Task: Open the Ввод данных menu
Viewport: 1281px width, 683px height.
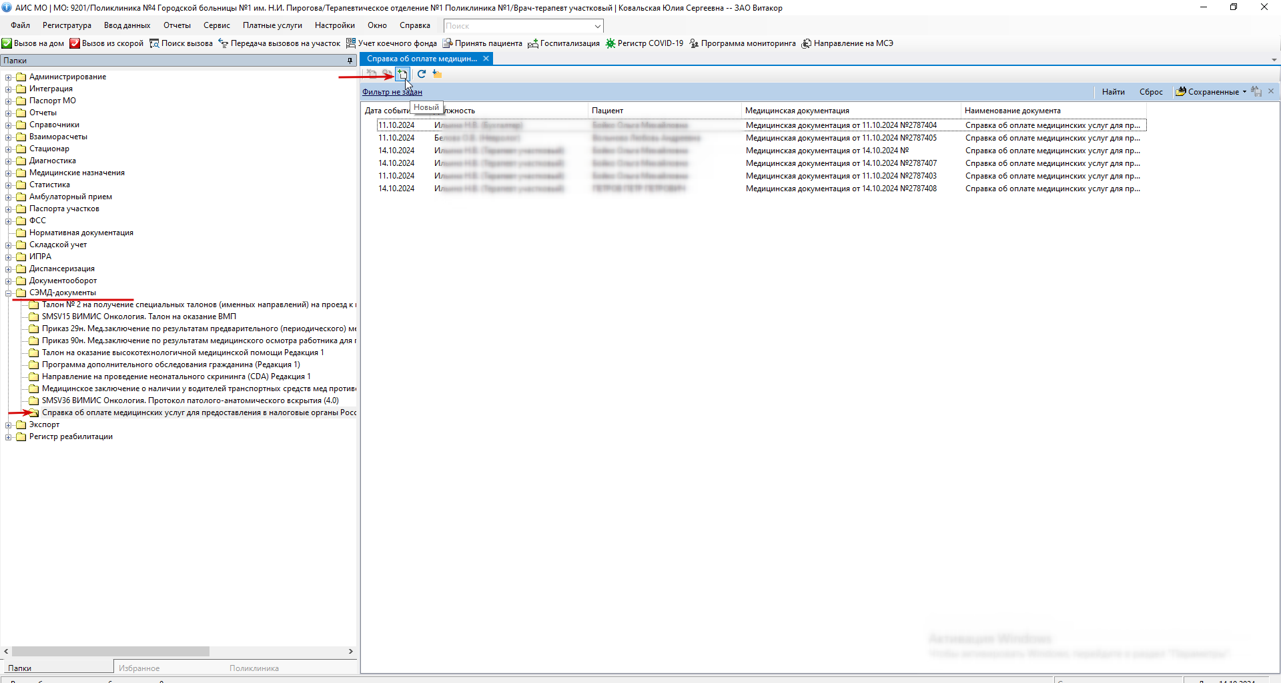Action: click(x=127, y=25)
